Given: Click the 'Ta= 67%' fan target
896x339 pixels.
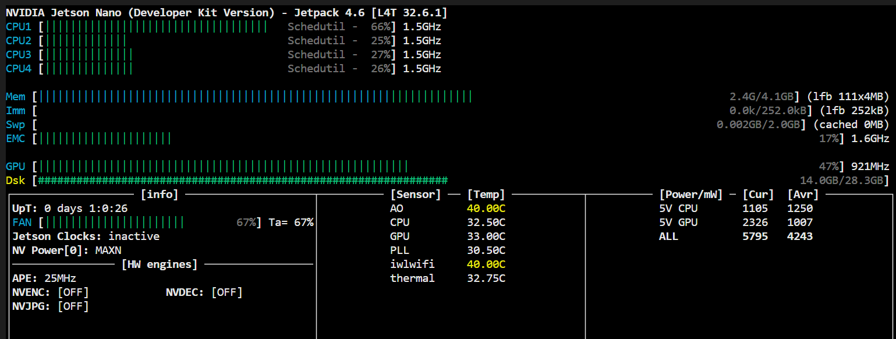Looking at the screenshot, I should tap(291, 223).
